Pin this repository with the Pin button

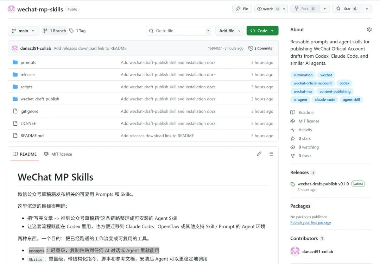(242, 9)
